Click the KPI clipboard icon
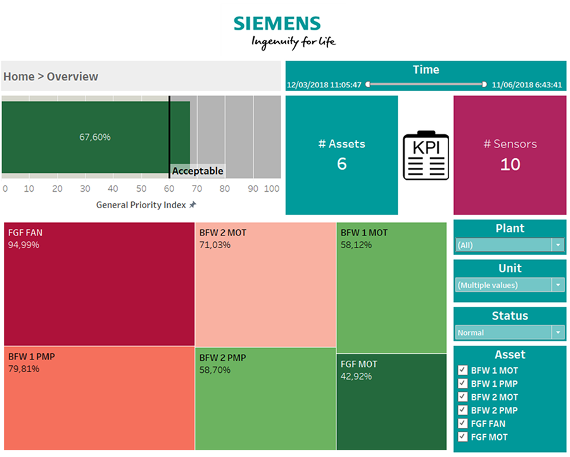This screenshot has height=457, width=570. pos(426,156)
